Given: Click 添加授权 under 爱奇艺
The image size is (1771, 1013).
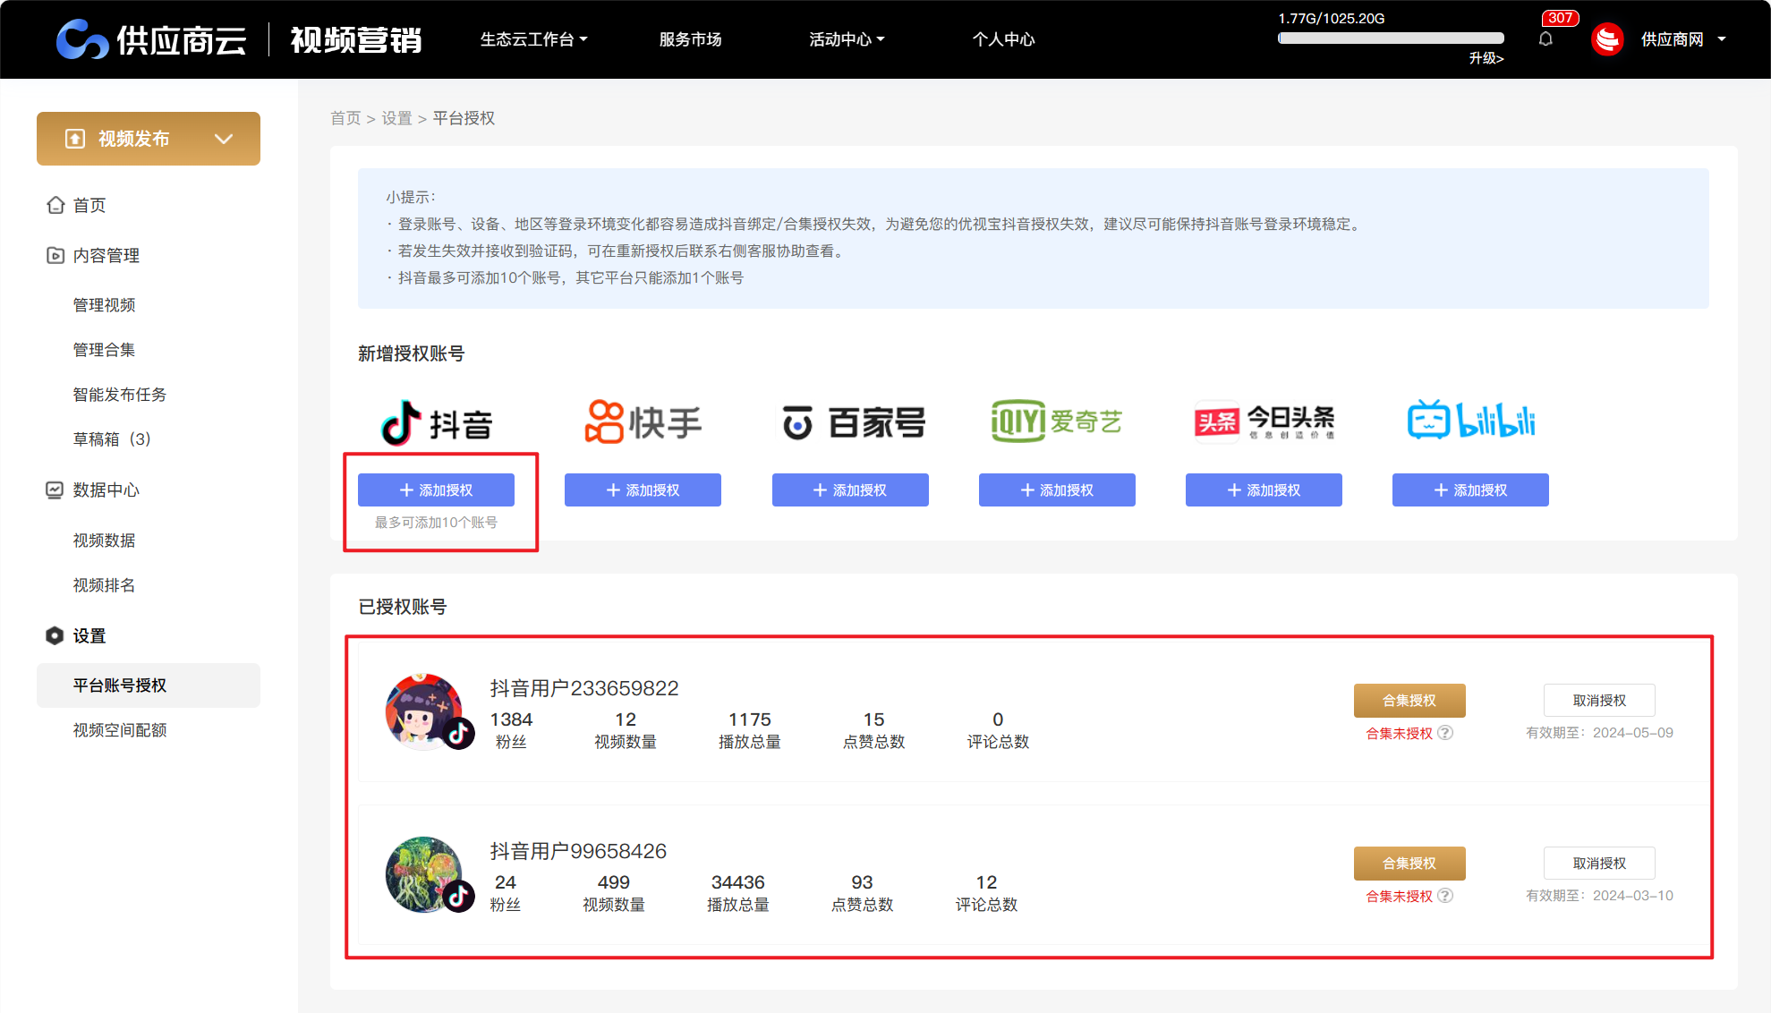Looking at the screenshot, I should (1057, 490).
